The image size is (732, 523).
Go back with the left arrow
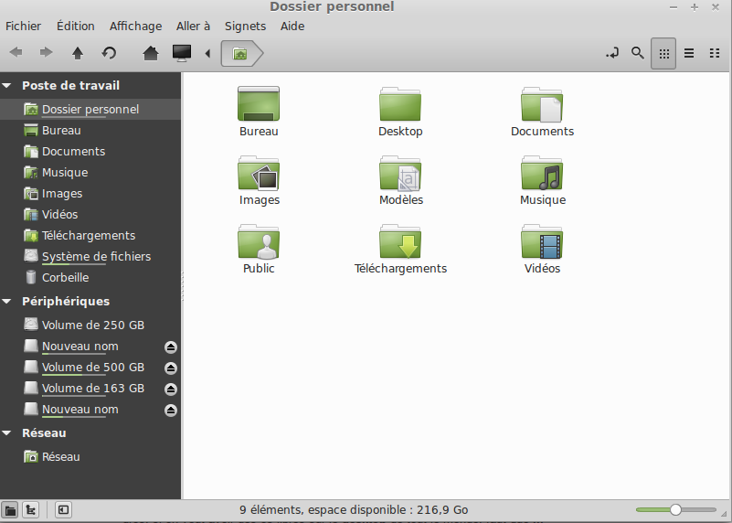pyautogui.click(x=16, y=52)
